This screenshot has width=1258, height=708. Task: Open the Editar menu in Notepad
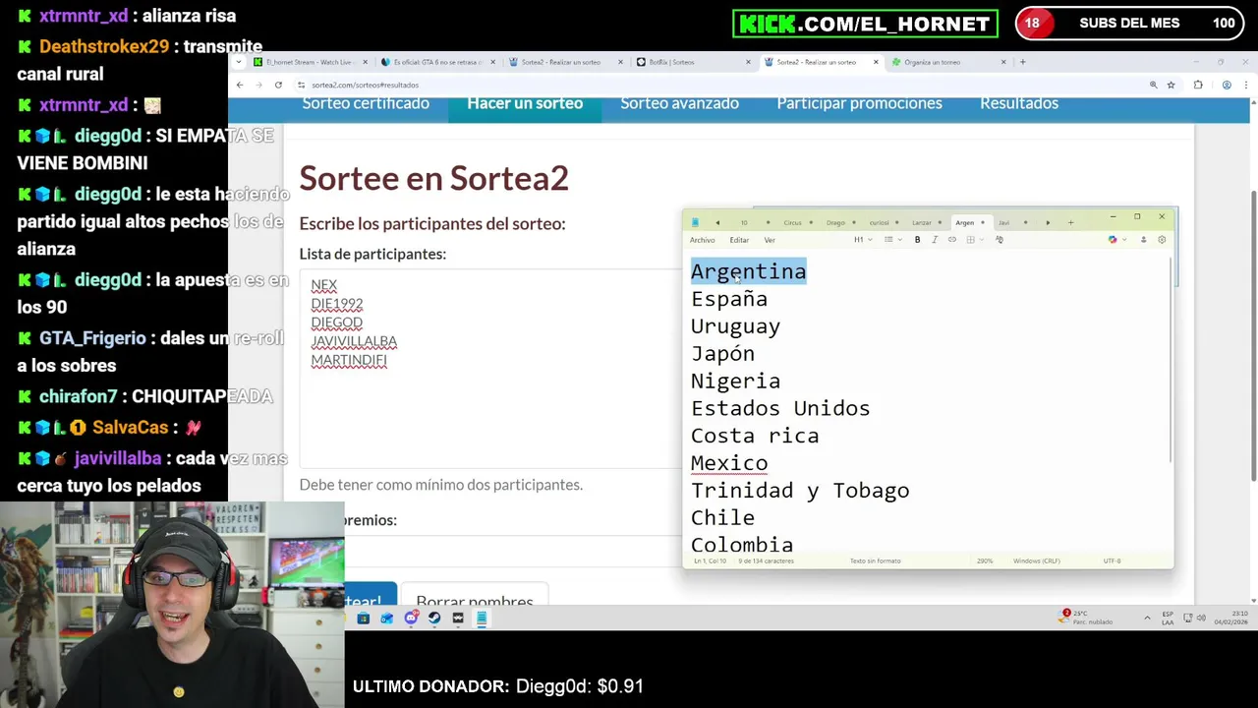tap(739, 240)
